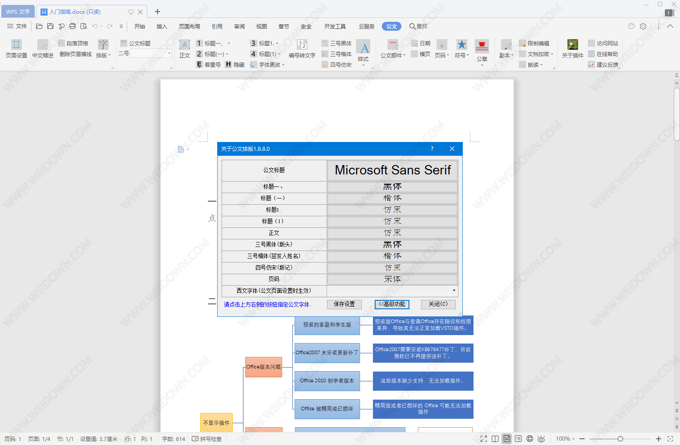Click the <<高级功能 button
The width and height of the screenshot is (680, 445).
392,304
